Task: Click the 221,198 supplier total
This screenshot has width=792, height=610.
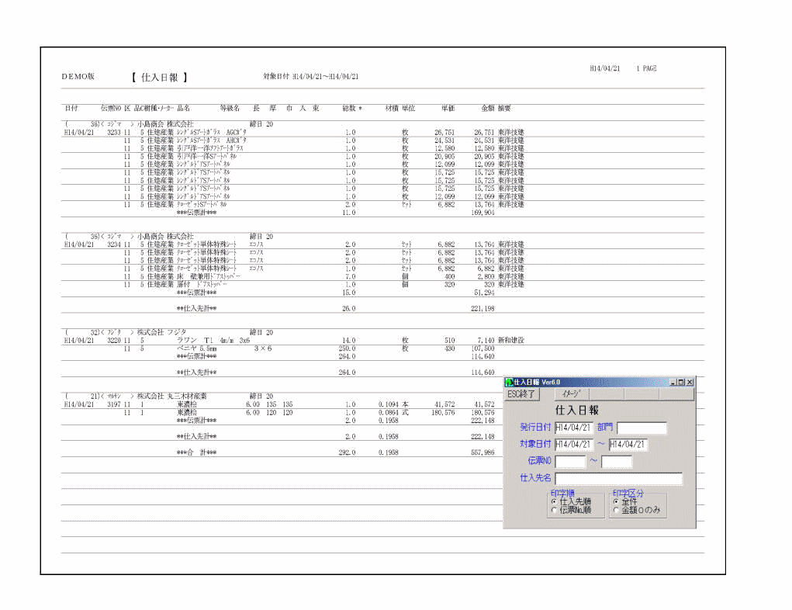Action: pos(482,308)
